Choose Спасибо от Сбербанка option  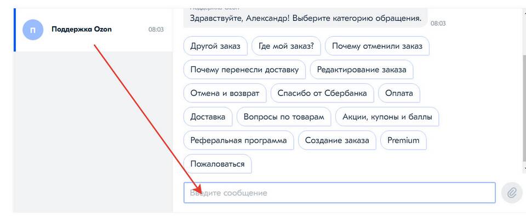[x=322, y=93]
